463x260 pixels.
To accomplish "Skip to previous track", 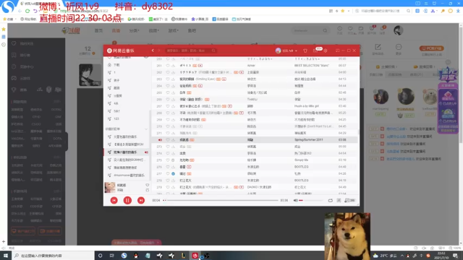I will click(114, 201).
